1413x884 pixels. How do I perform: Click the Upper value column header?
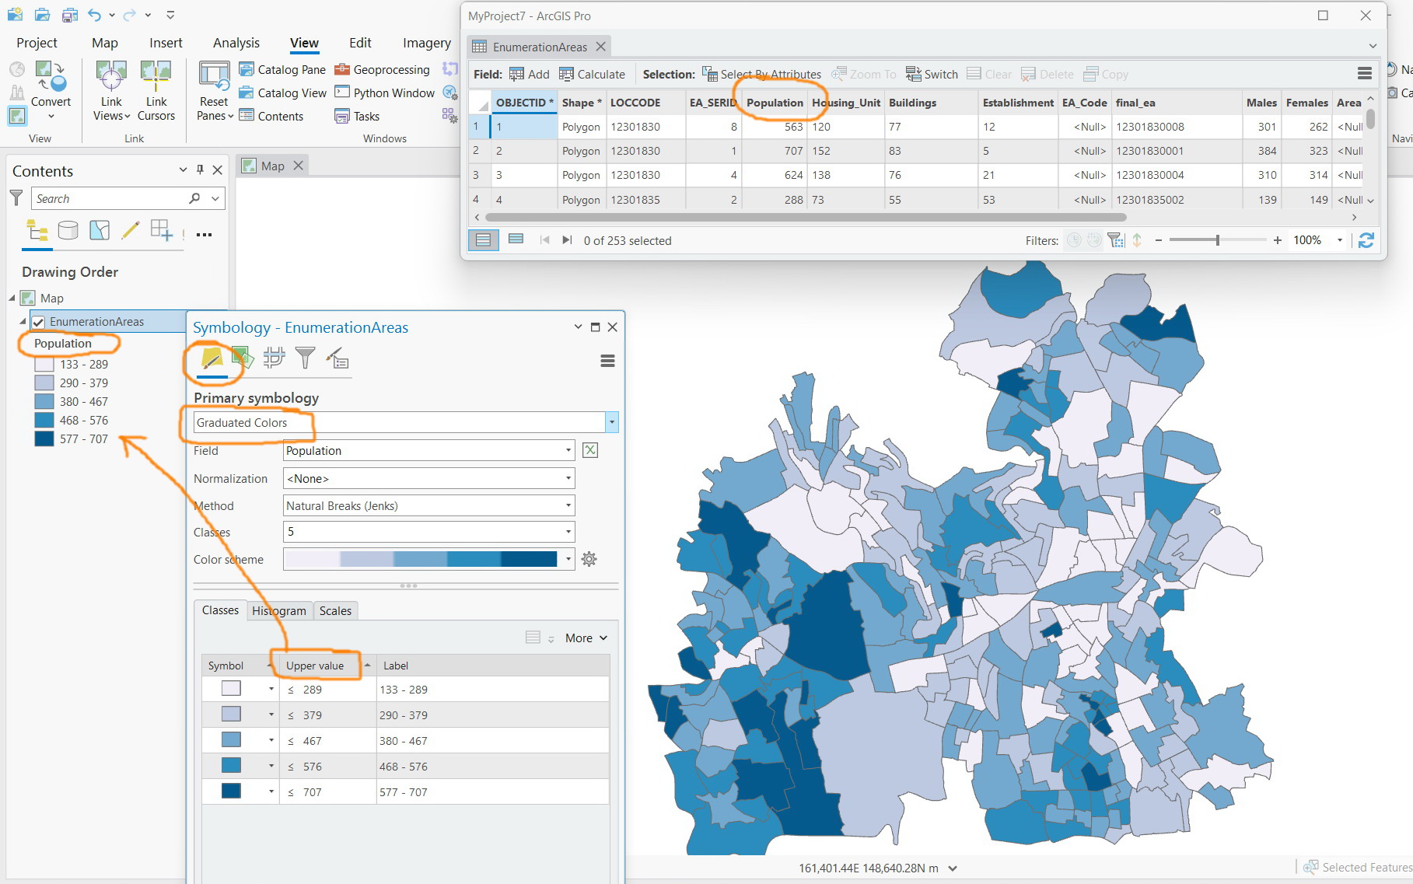[x=315, y=666]
